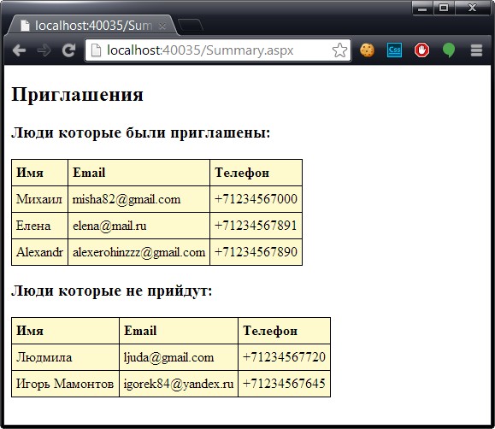Maximize the browser window
The image size is (495, 429).
pos(444,8)
